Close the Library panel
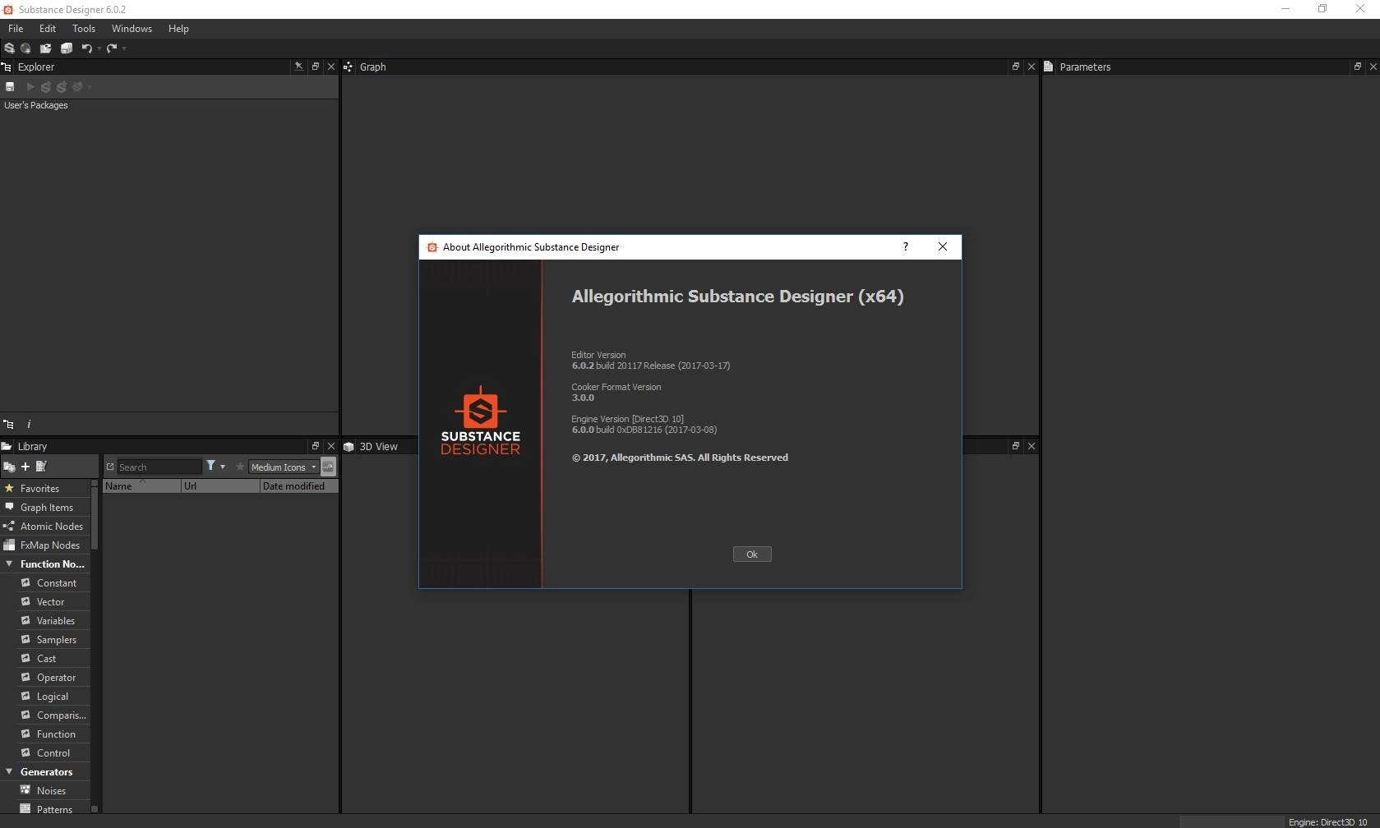Viewport: 1380px width, 828px height. click(331, 446)
